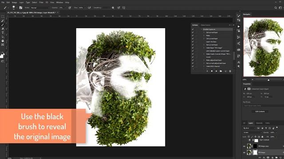The image size is (284, 159).
Task: Select the Fill Image copy black mask thumbnail
Action: pyautogui.click(x=255, y=146)
